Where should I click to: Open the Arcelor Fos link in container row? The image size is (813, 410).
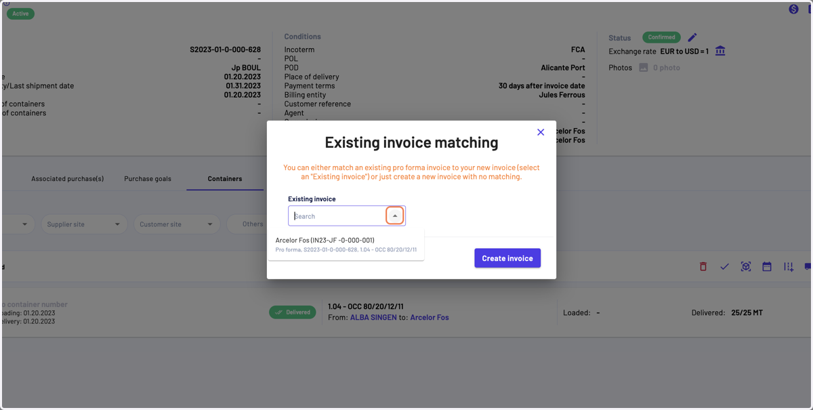[x=430, y=317]
